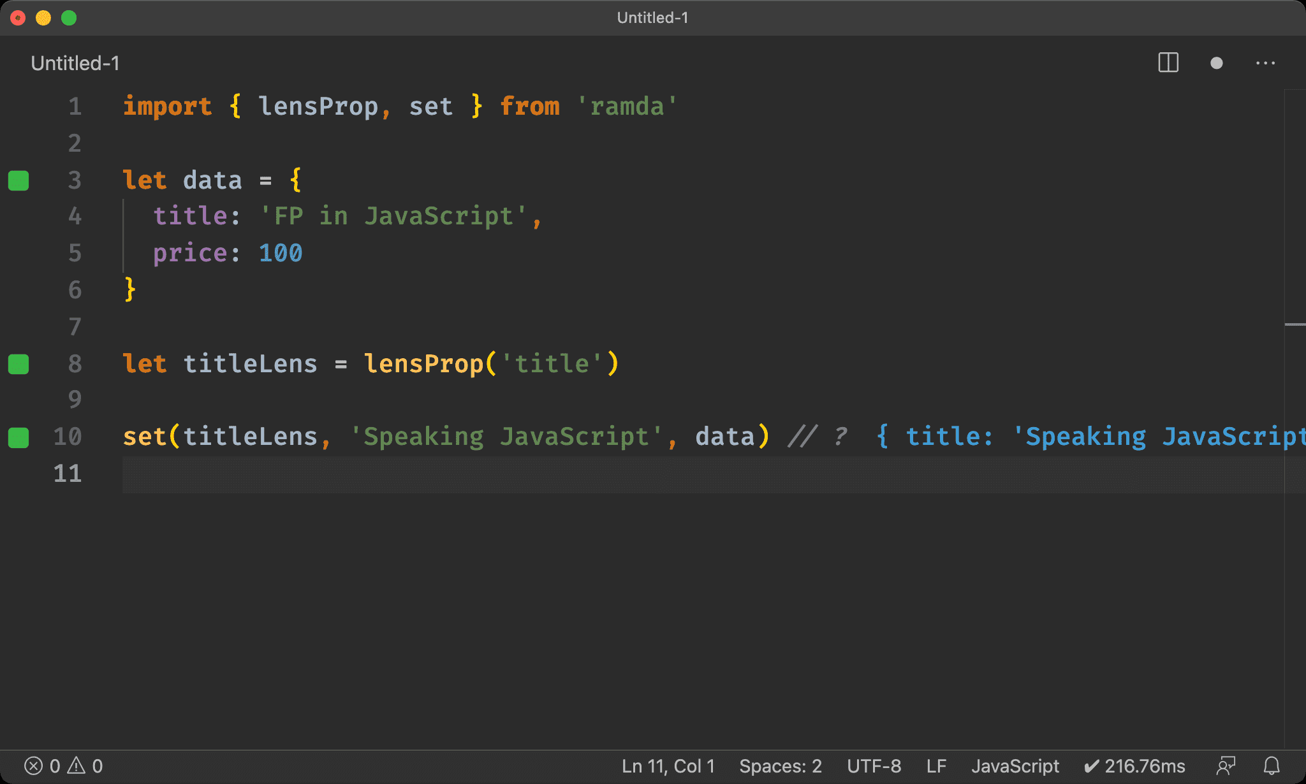Click the 'Speaking JavaScript' string argument on line 10

506,437
